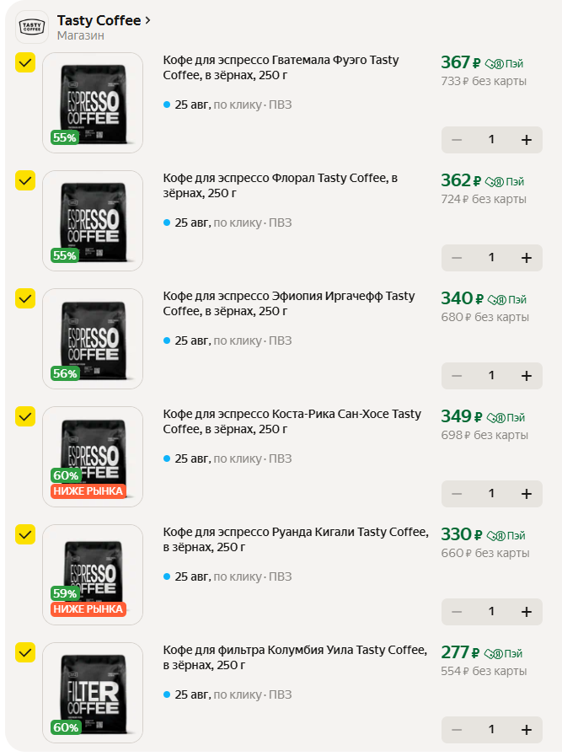Reduce quantity of Колумбия Уила filter coffee

point(457,730)
